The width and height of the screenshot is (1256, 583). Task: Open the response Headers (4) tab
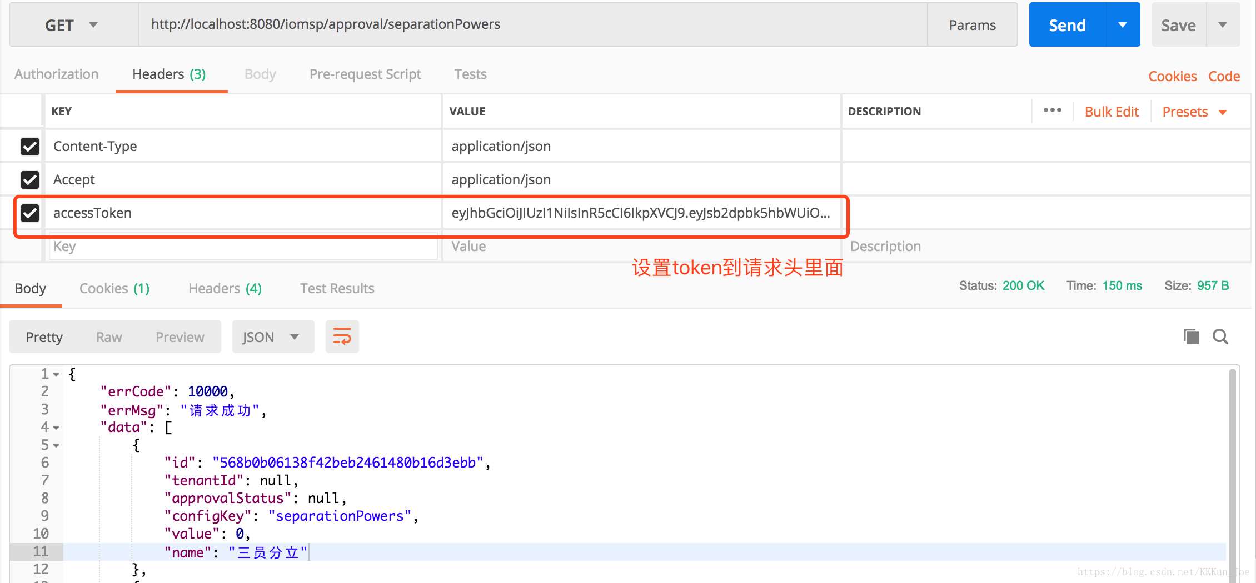(225, 288)
